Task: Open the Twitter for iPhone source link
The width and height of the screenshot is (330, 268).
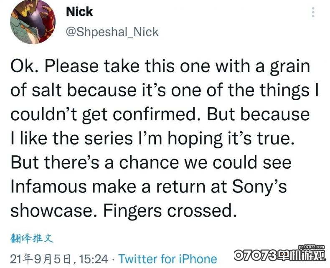Action: tap(168, 259)
